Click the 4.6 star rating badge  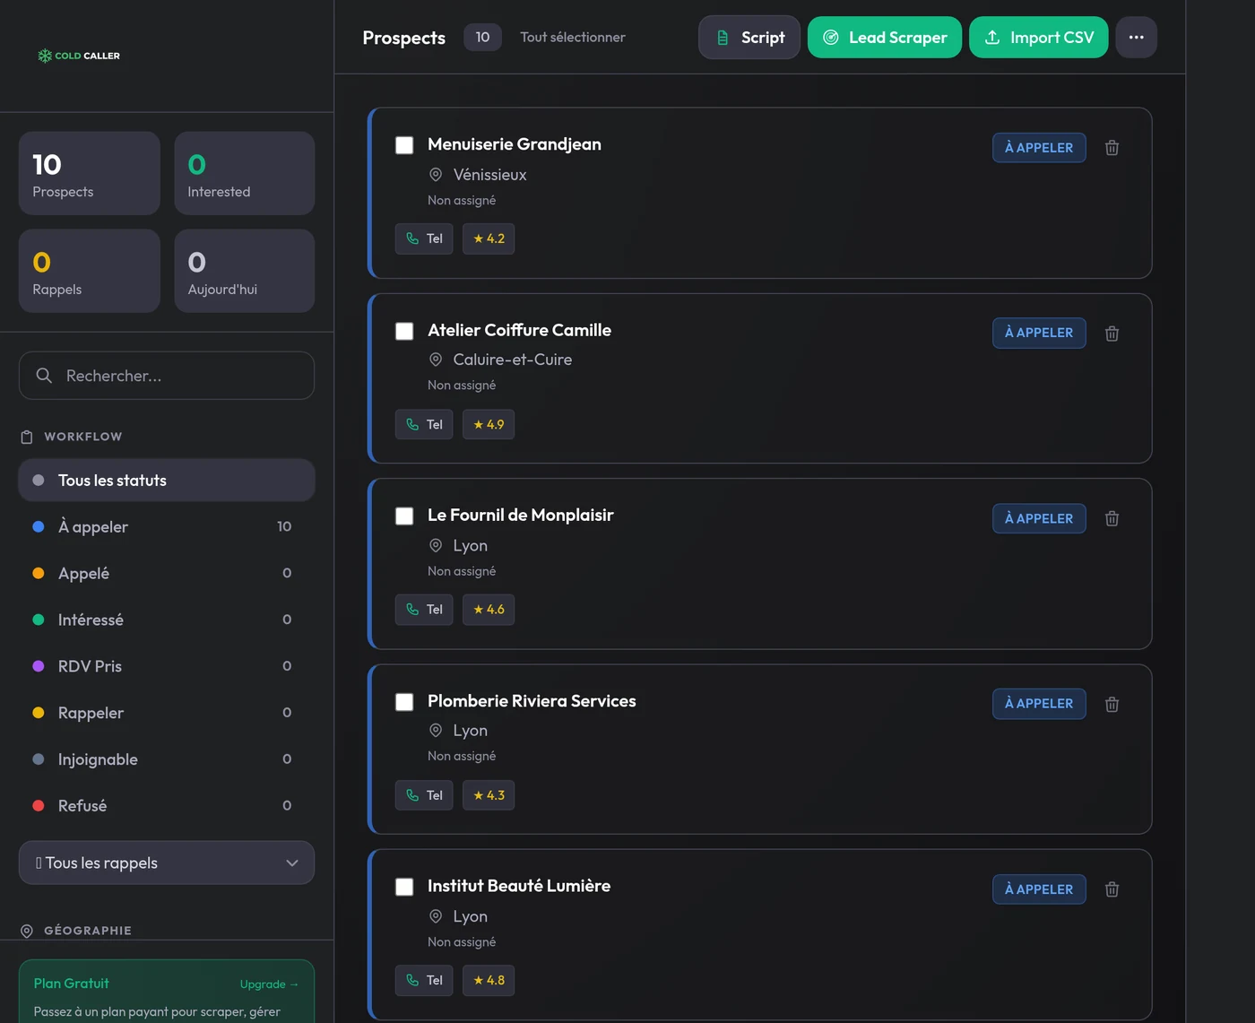489,610
